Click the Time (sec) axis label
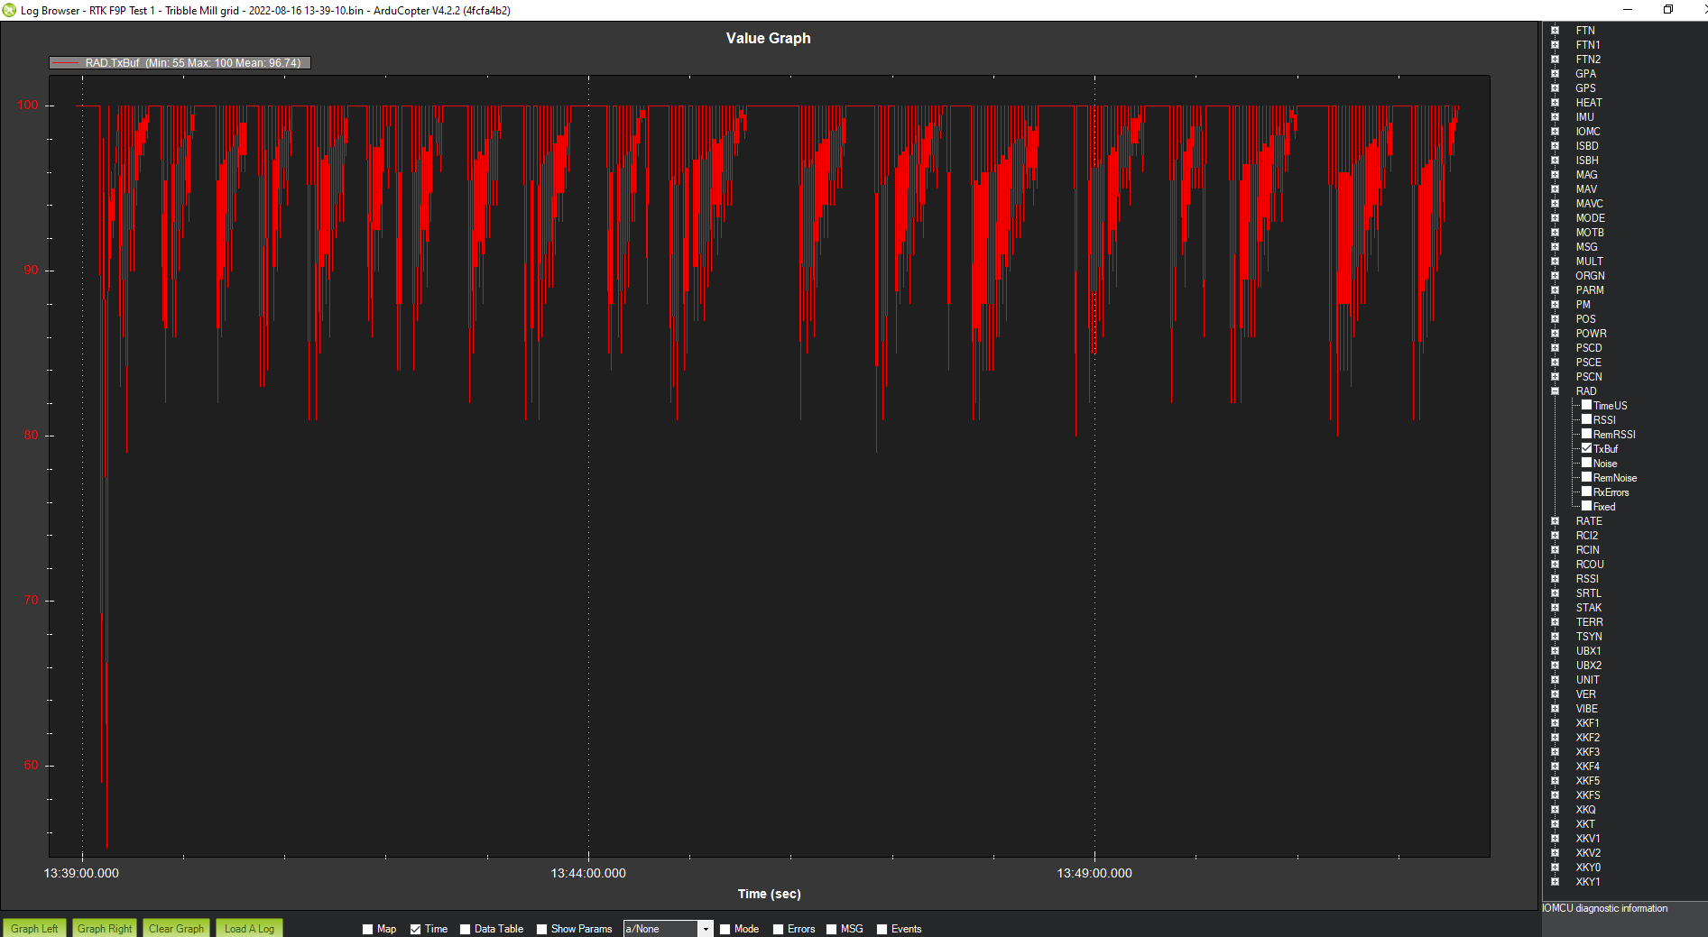Viewport: 1708px width, 937px height. 769,894
